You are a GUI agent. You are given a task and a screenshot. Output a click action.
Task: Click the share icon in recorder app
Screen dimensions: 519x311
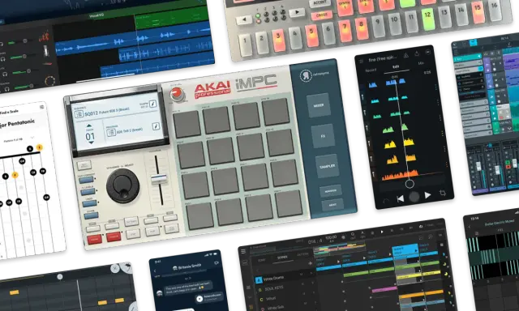point(417,53)
